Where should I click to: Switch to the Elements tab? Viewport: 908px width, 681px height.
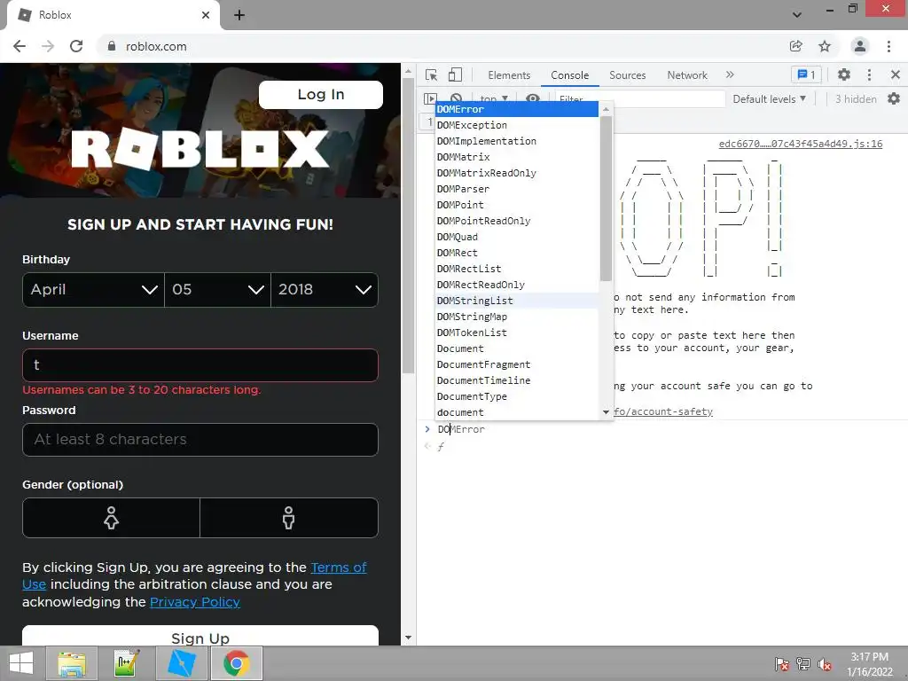pyautogui.click(x=509, y=75)
